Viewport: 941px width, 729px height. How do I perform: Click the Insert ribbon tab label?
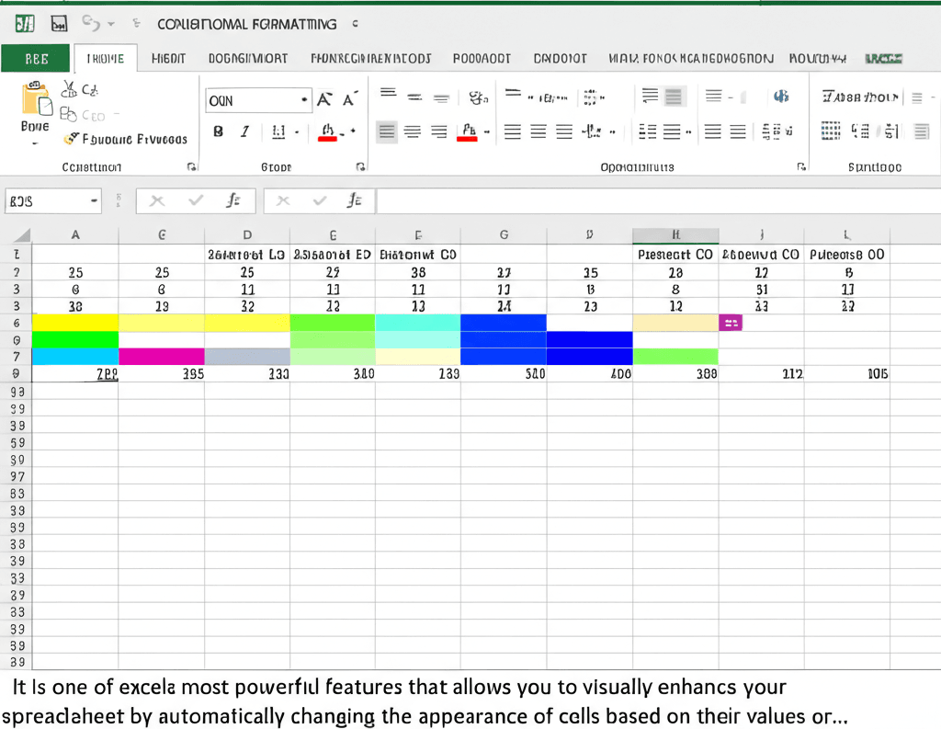166,58
